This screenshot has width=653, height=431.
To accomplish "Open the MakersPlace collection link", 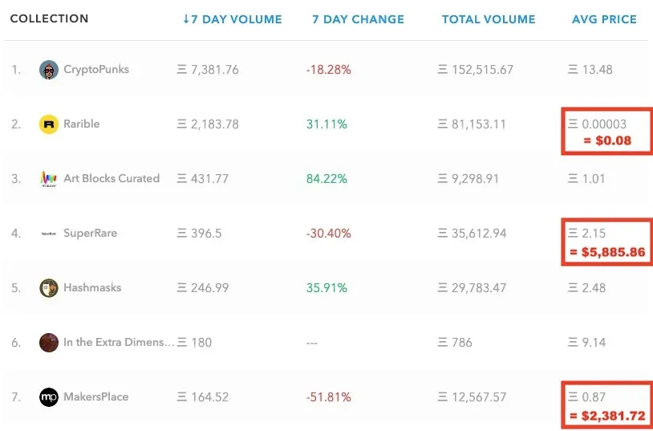I will point(96,396).
